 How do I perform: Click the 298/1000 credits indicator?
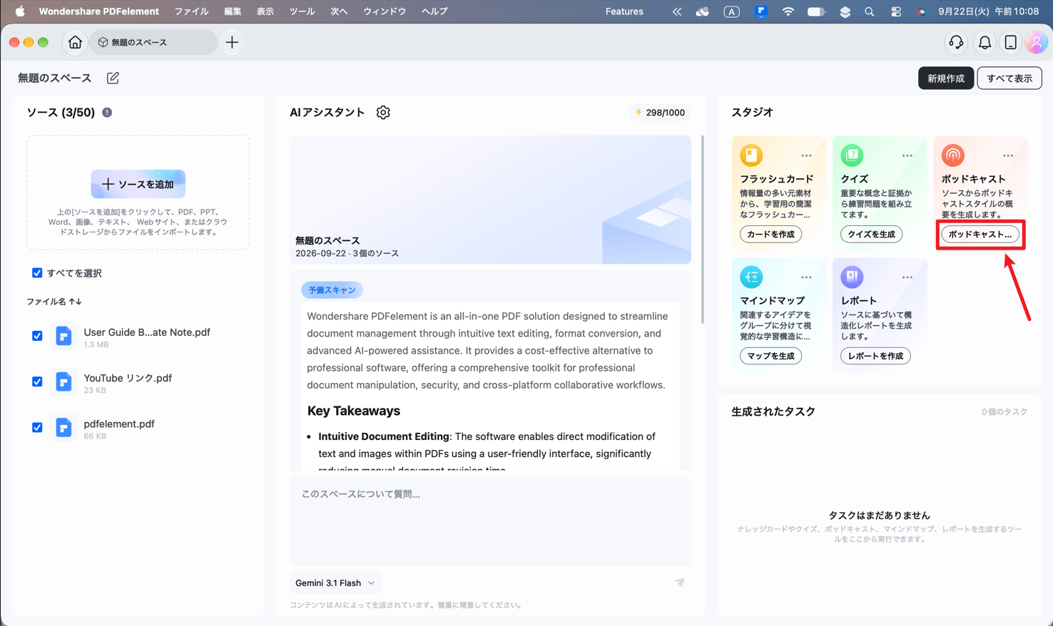[660, 113]
